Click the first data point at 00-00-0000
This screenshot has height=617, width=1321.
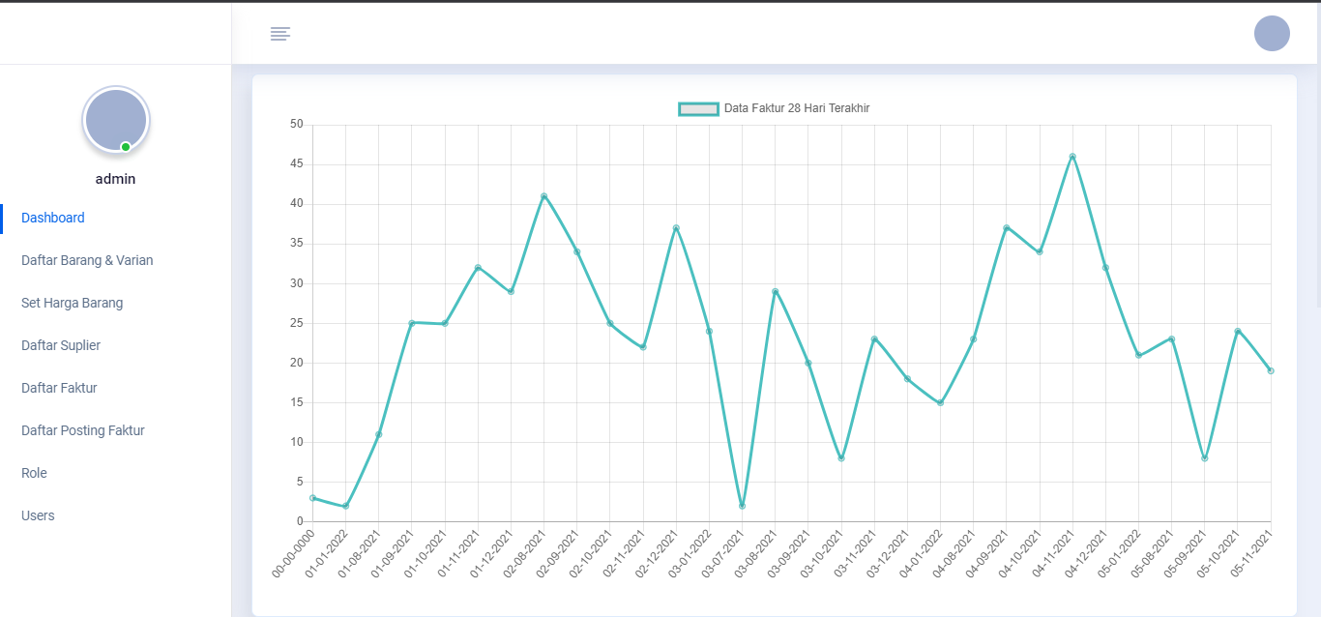(312, 498)
